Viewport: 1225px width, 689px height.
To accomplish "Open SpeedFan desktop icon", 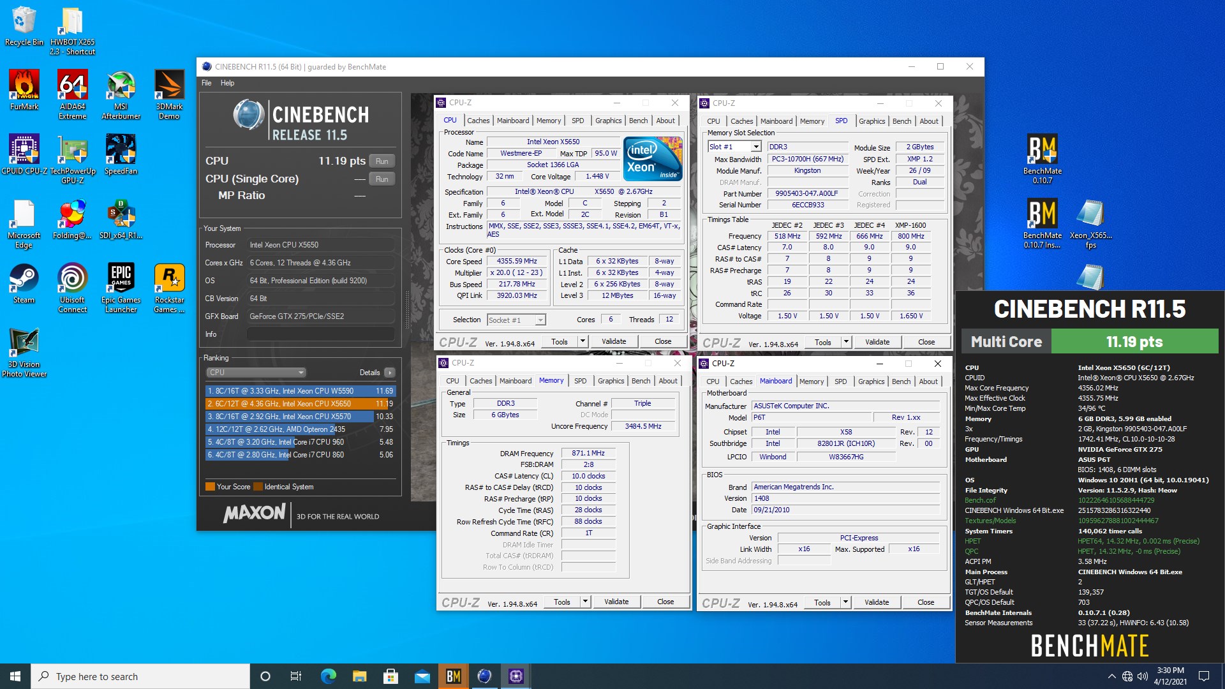I will pyautogui.click(x=121, y=154).
